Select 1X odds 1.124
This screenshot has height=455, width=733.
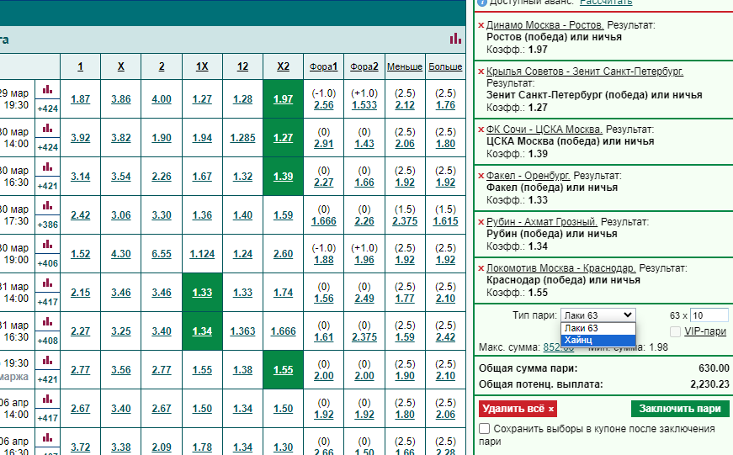tap(202, 254)
